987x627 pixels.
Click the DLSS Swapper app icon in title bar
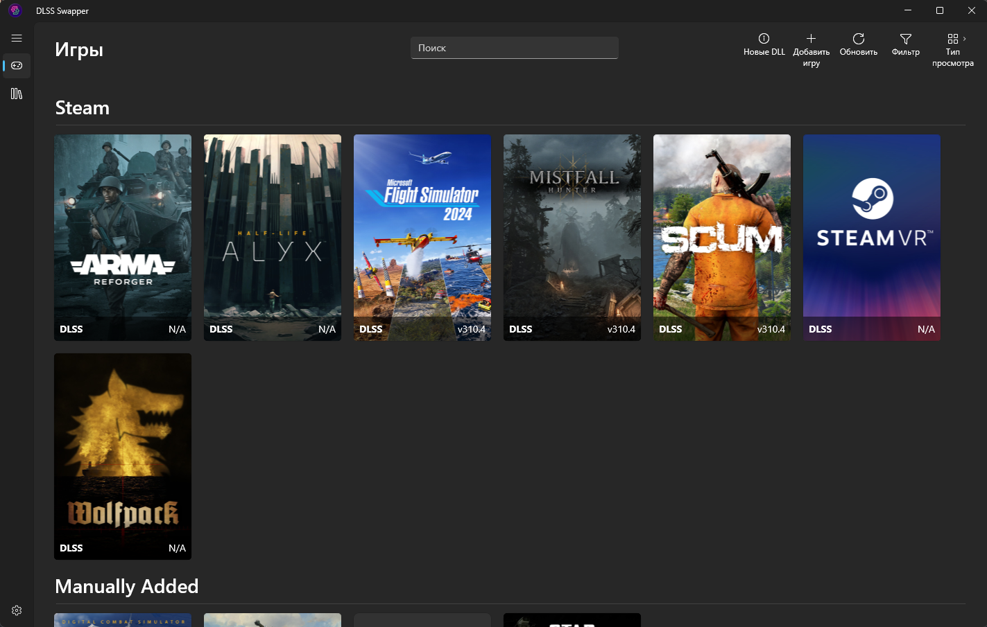(x=15, y=11)
